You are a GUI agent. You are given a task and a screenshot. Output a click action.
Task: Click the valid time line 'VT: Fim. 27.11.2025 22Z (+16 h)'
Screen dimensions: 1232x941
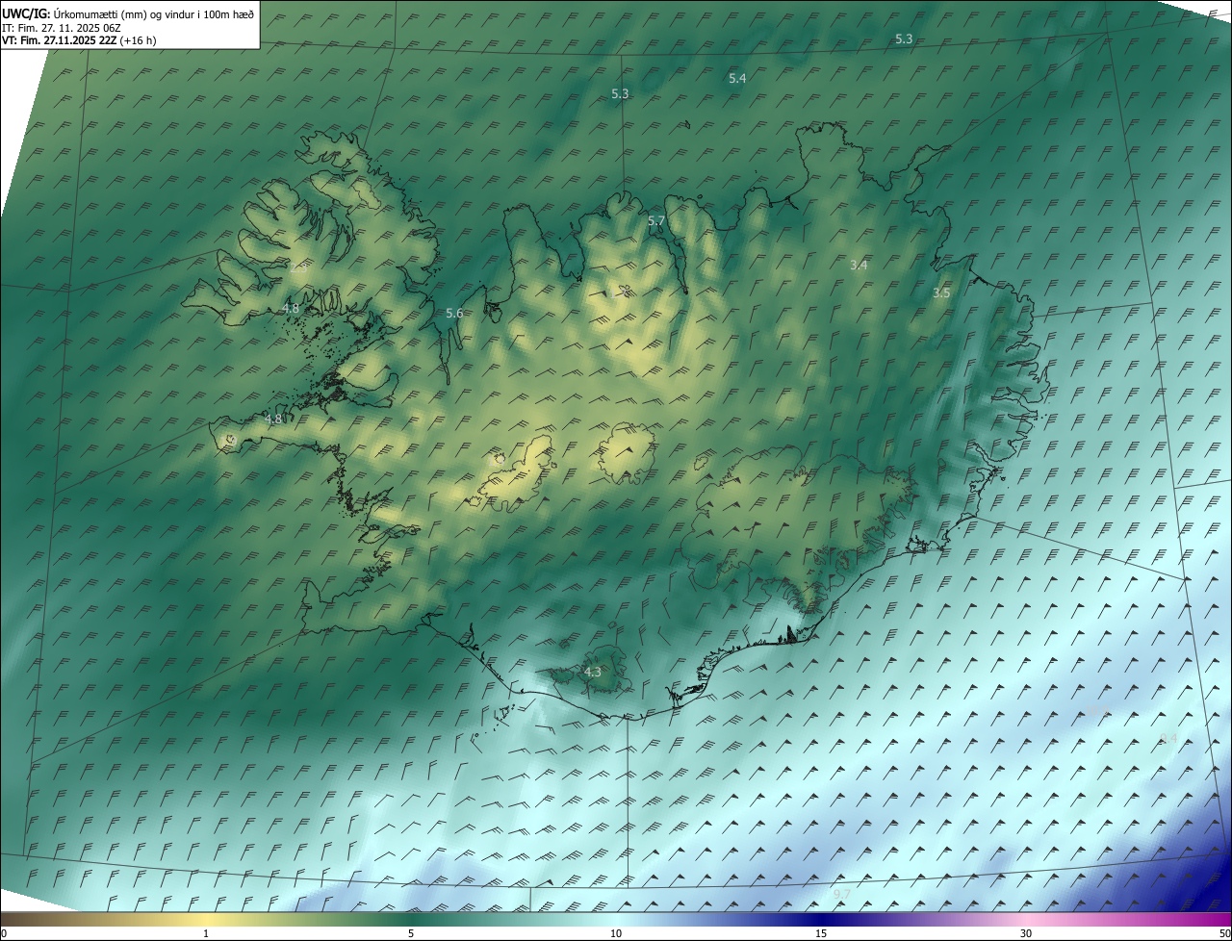(x=79, y=40)
